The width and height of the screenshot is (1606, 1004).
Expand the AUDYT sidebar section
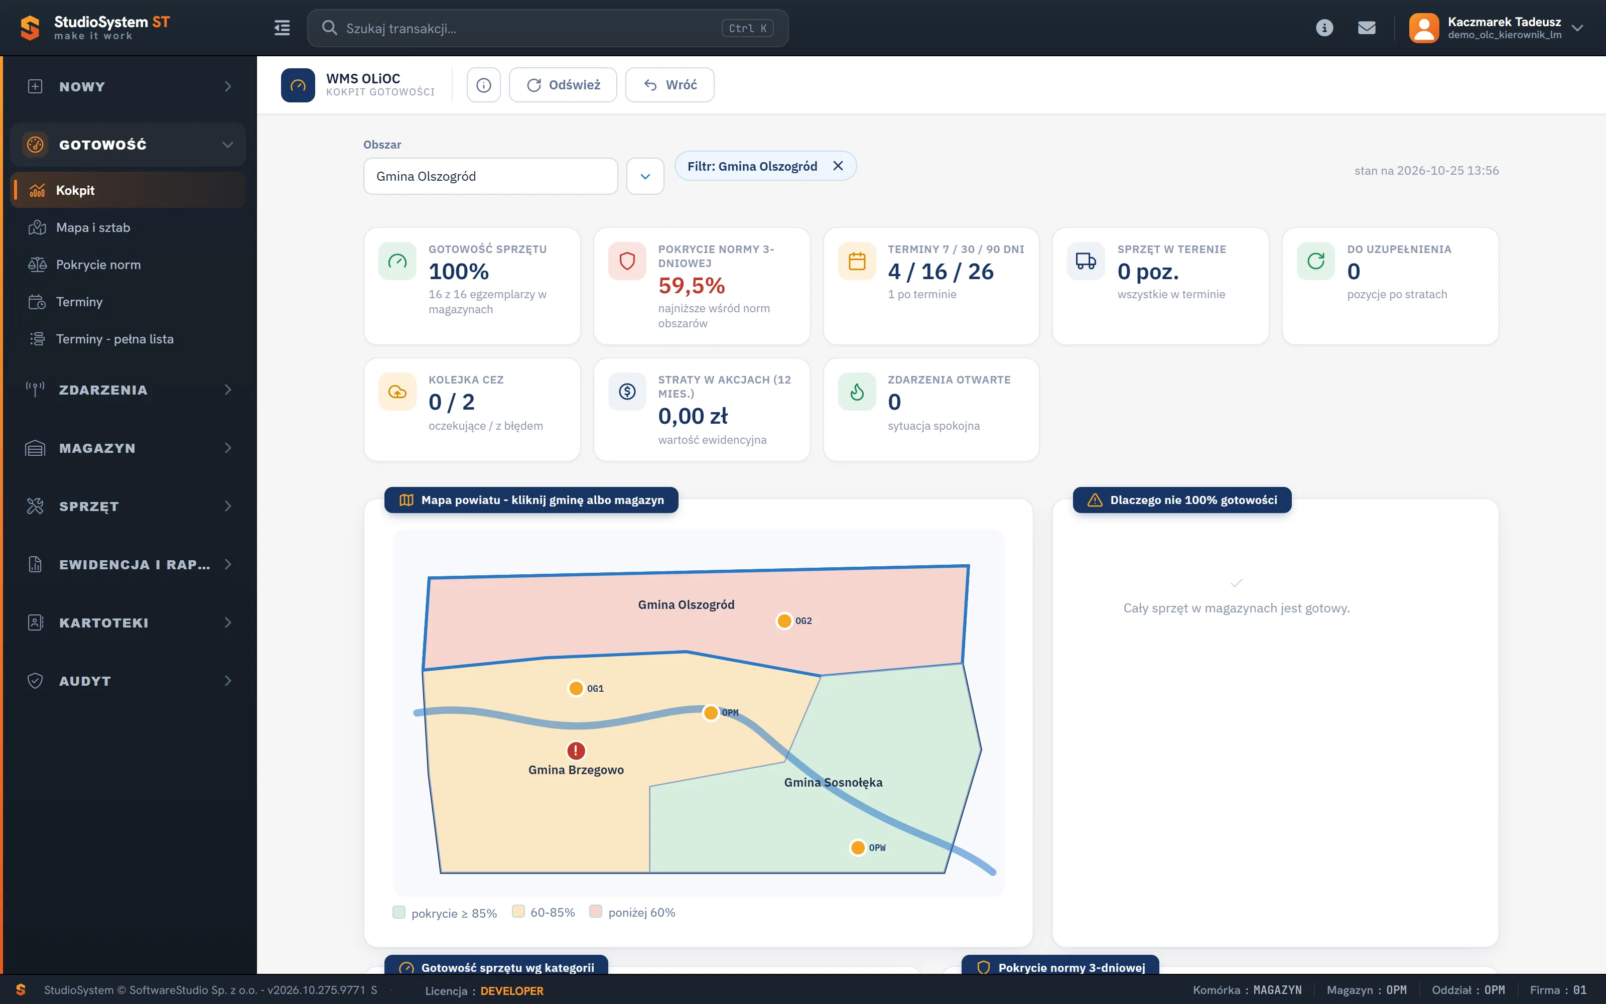coord(128,681)
